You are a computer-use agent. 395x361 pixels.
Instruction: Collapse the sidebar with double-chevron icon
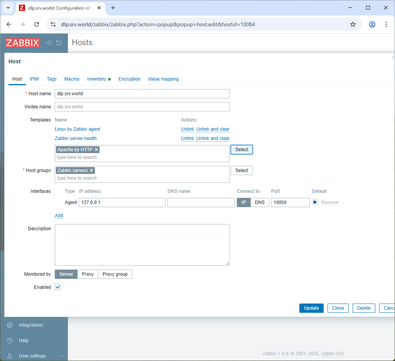[49, 43]
